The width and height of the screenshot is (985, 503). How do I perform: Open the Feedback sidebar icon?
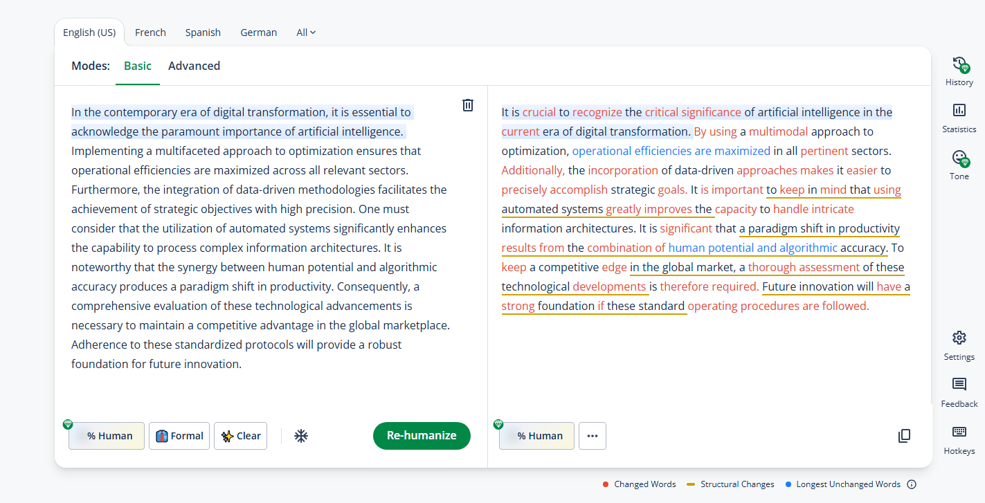(x=959, y=385)
